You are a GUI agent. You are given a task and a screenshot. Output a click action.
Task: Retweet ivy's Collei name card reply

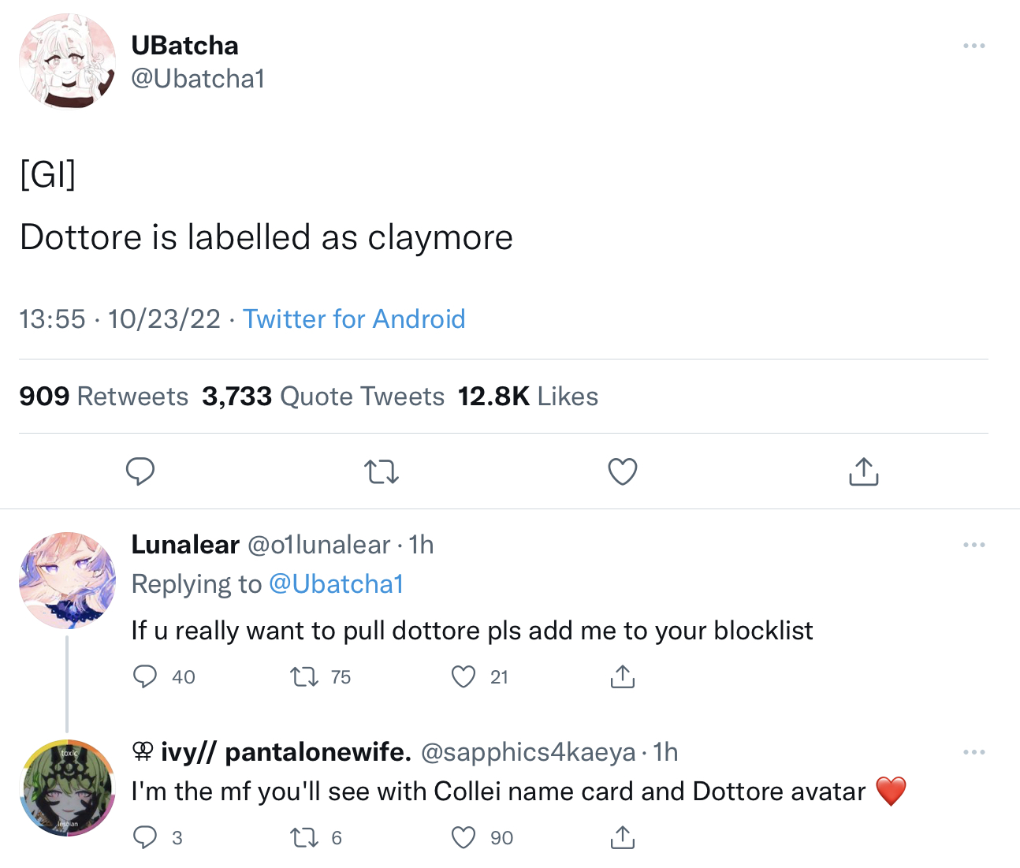coord(303,837)
